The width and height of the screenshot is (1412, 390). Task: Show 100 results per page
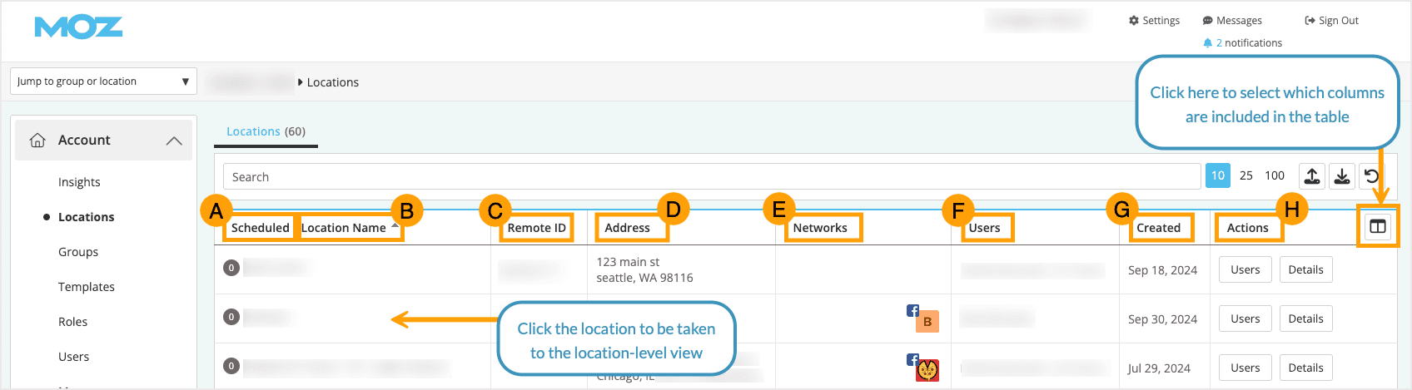1275,175
